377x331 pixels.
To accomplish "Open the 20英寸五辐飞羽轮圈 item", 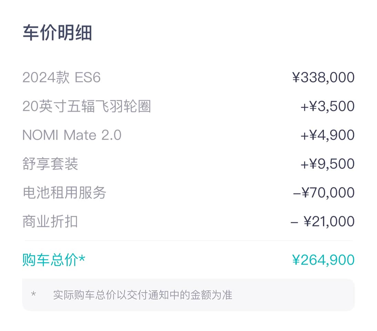I will (x=86, y=107).
